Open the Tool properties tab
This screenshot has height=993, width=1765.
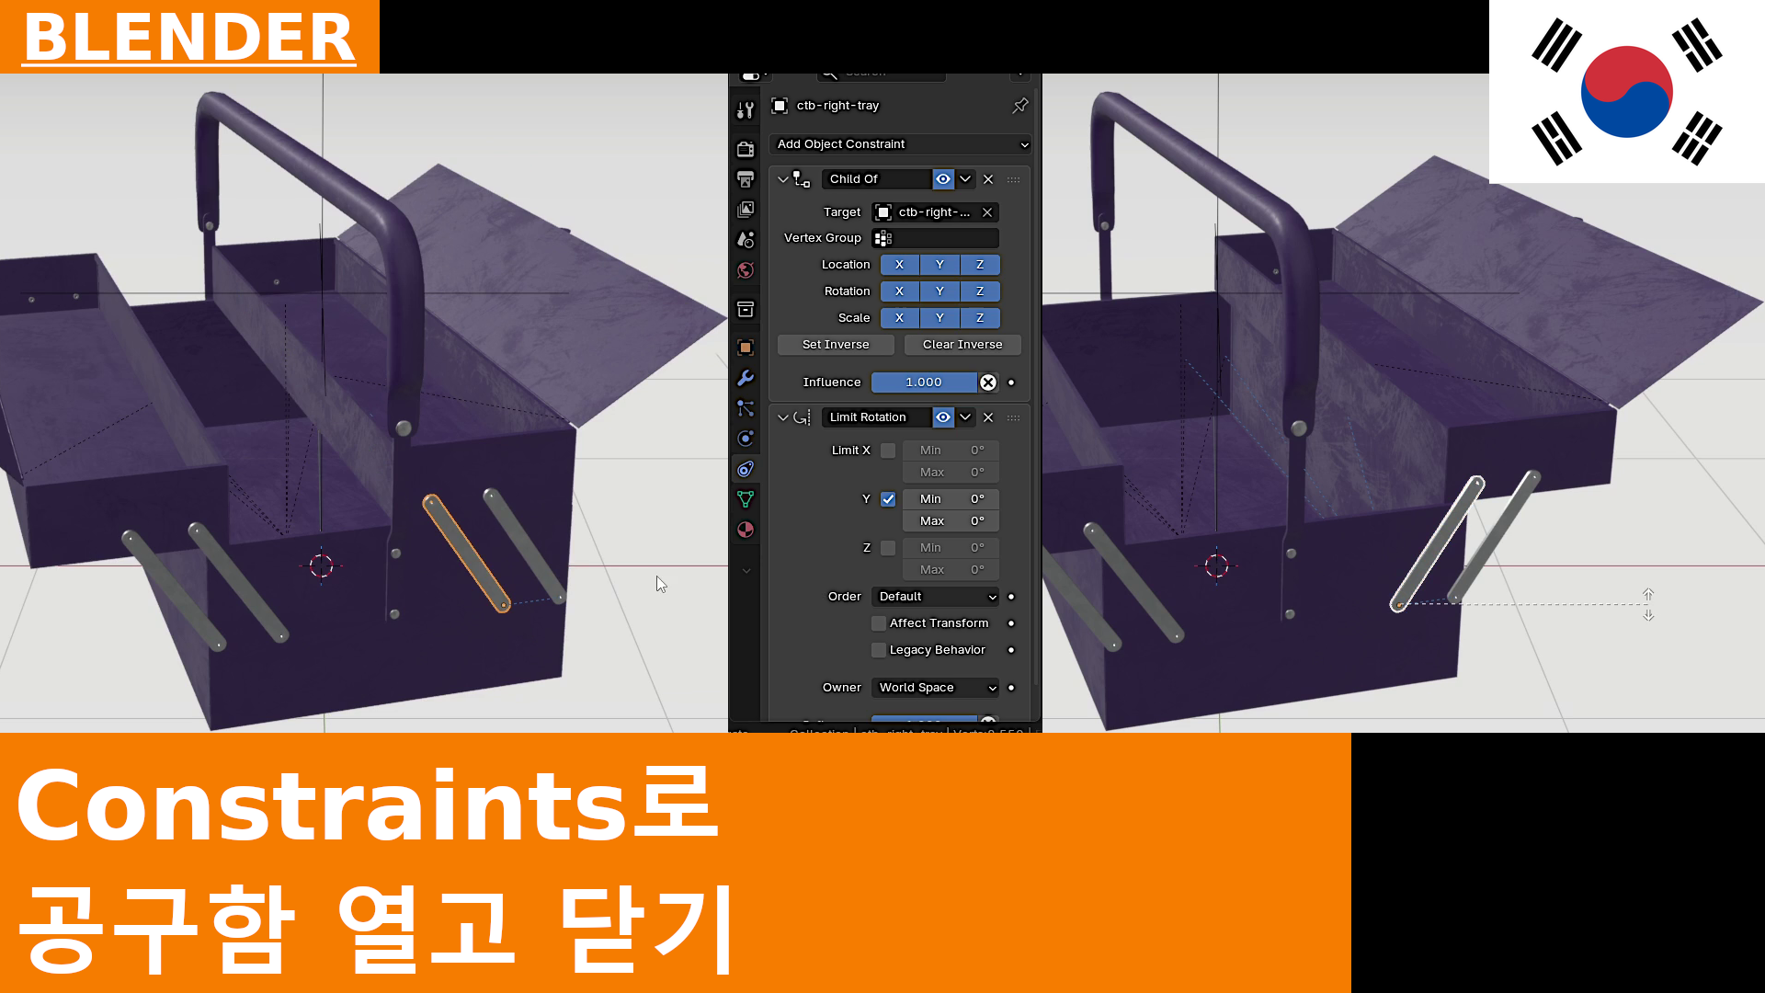coord(746,111)
